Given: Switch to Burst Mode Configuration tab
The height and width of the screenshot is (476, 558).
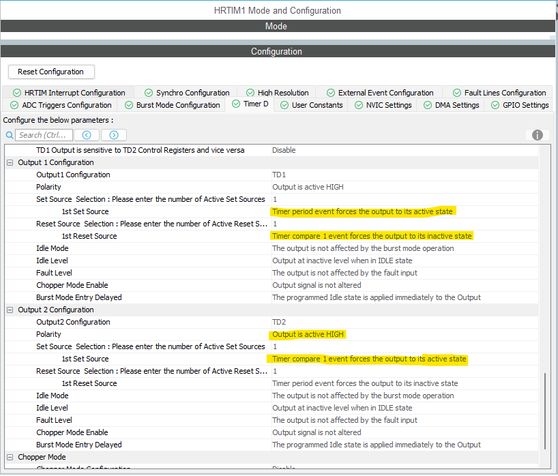Looking at the screenshot, I should pyautogui.click(x=172, y=105).
